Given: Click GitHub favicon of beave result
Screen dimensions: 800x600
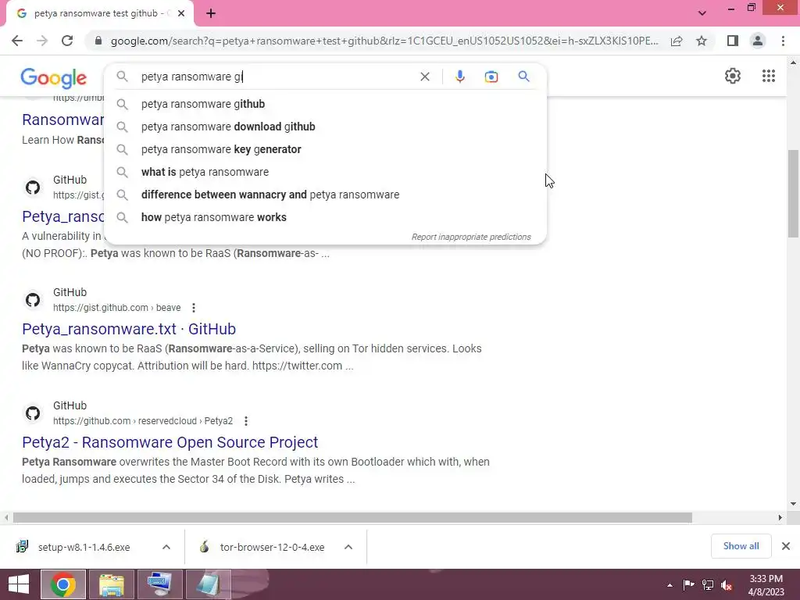Looking at the screenshot, I should click(x=33, y=300).
